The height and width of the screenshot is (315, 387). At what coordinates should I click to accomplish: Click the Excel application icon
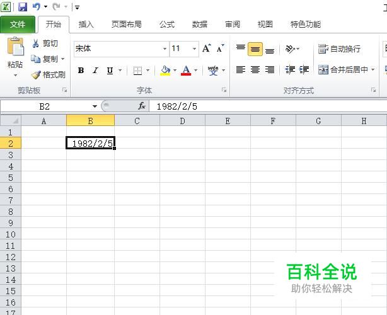[6, 7]
